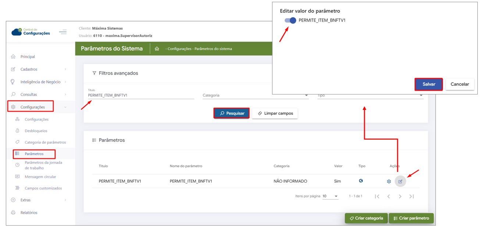Click the Parâmetros da jornada clock icon
This screenshot has height=230, width=481.
(17, 165)
